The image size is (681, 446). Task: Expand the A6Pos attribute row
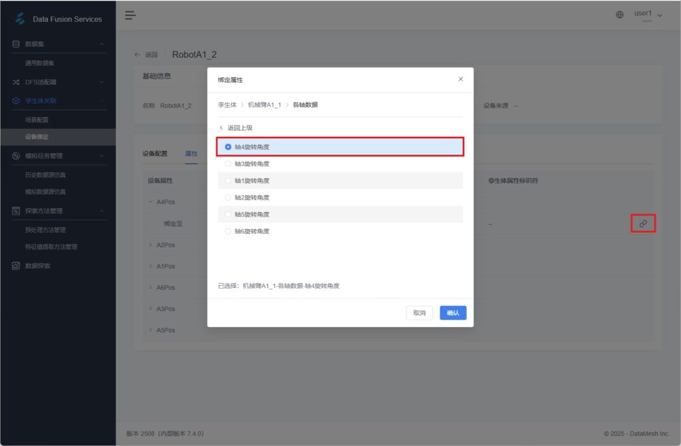coord(151,288)
